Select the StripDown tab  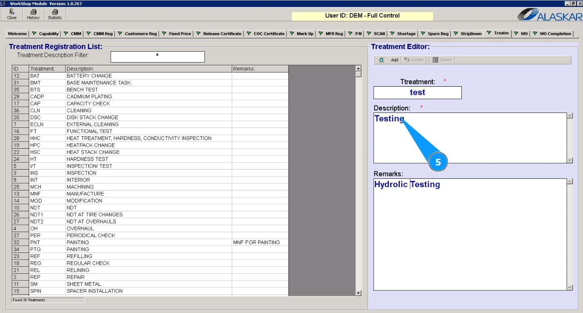pos(468,34)
